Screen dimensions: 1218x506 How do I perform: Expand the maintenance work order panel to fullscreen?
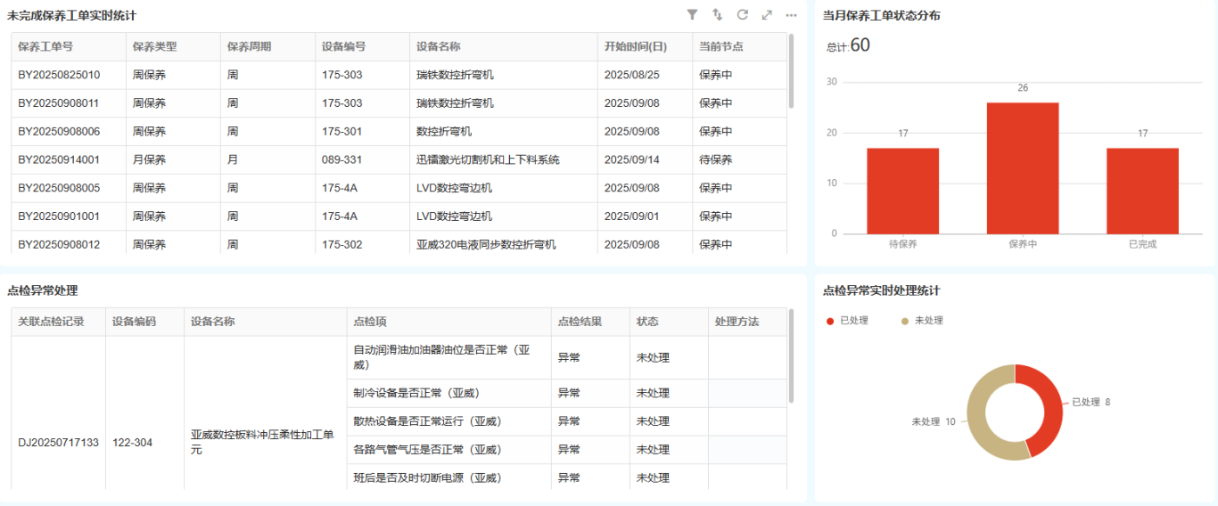tap(767, 15)
